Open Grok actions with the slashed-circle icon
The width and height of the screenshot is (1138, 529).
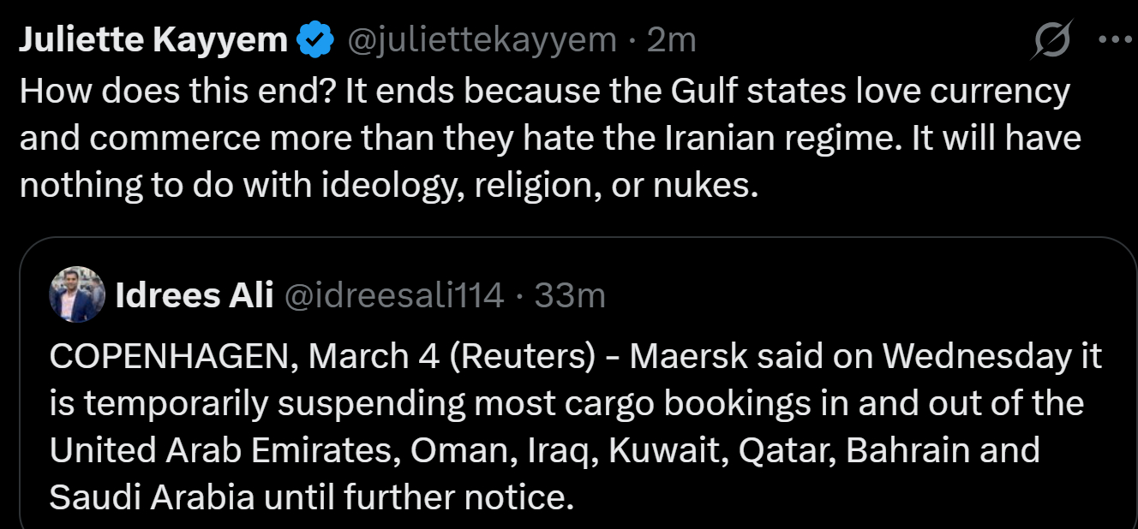pyautogui.click(x=1051, y=40)
